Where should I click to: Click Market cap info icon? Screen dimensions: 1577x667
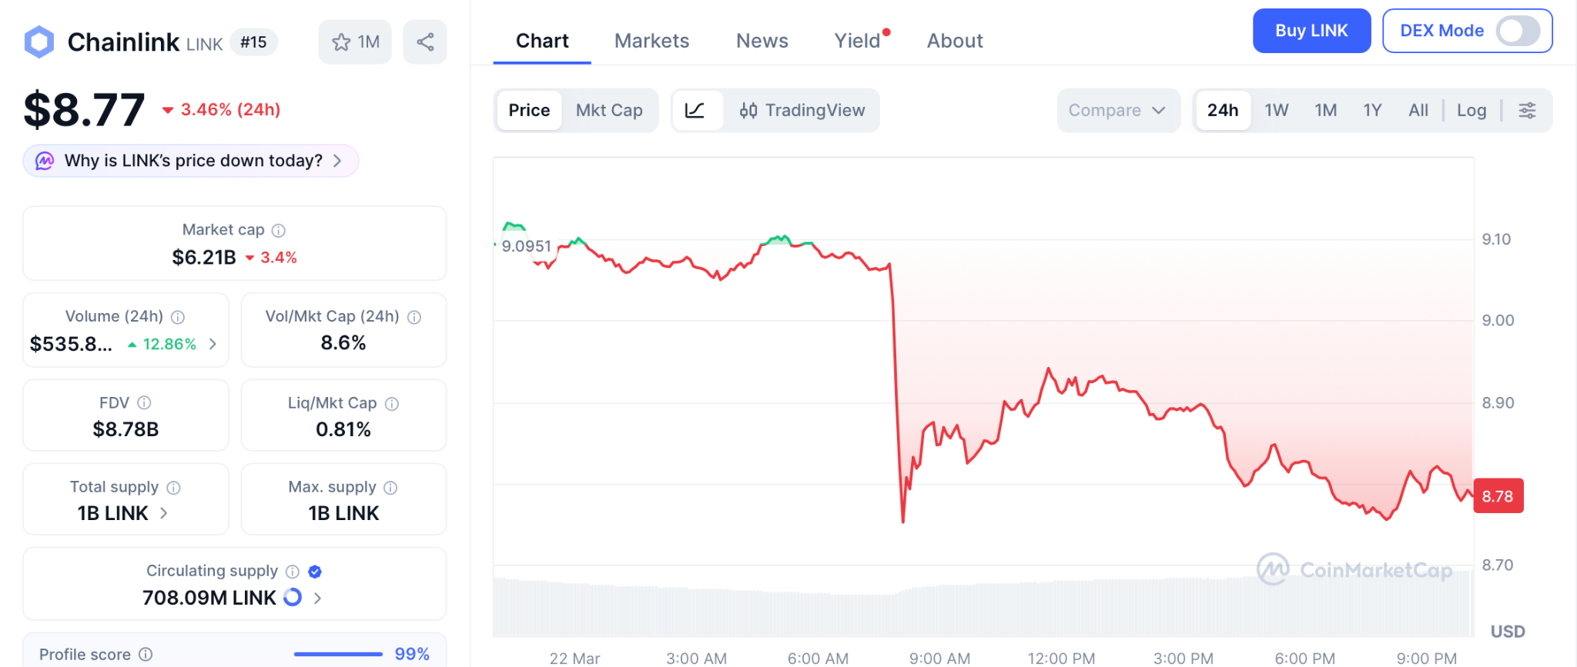tap(279, 230)
